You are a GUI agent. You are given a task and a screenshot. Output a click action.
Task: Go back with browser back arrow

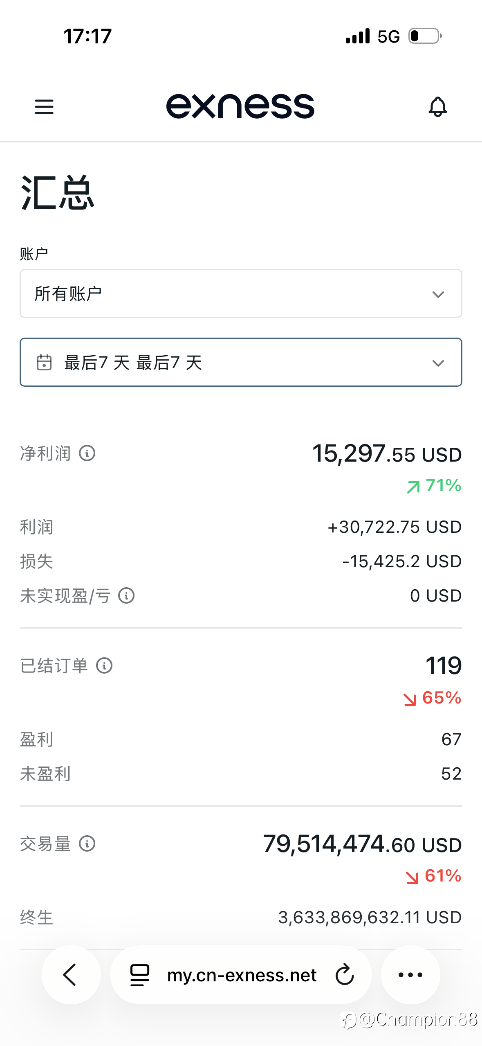pos(70,975)
